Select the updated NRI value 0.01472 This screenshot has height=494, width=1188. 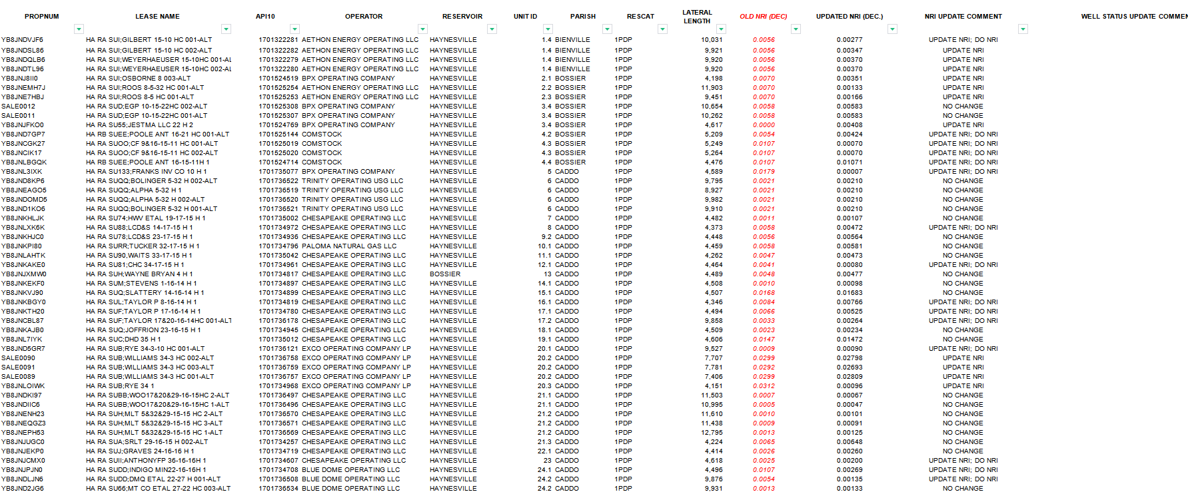tap(850, 340)
